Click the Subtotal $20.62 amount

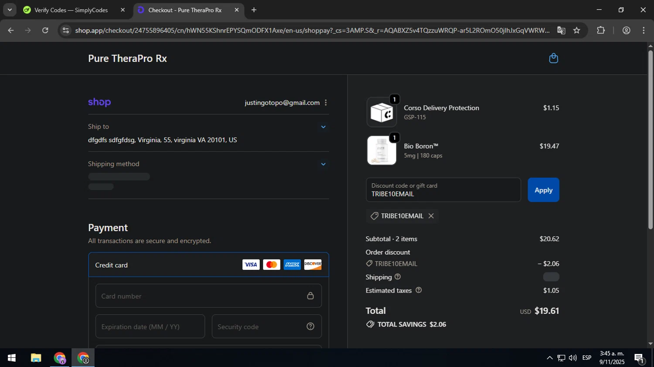[549, 239]
